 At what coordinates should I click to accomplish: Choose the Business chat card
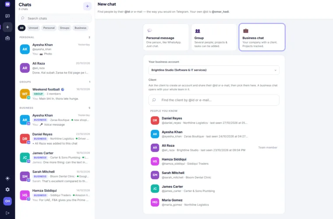(262, 37)
